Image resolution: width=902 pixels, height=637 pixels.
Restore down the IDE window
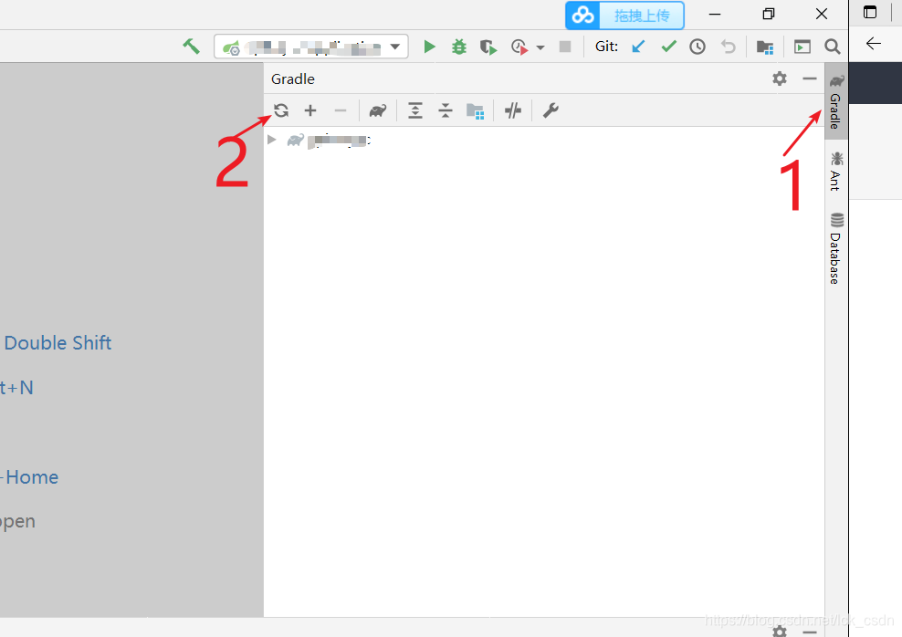pos(769,15)
